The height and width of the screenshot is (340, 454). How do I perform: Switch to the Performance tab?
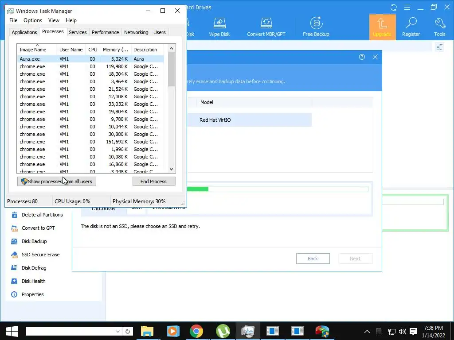click(106, 32)
